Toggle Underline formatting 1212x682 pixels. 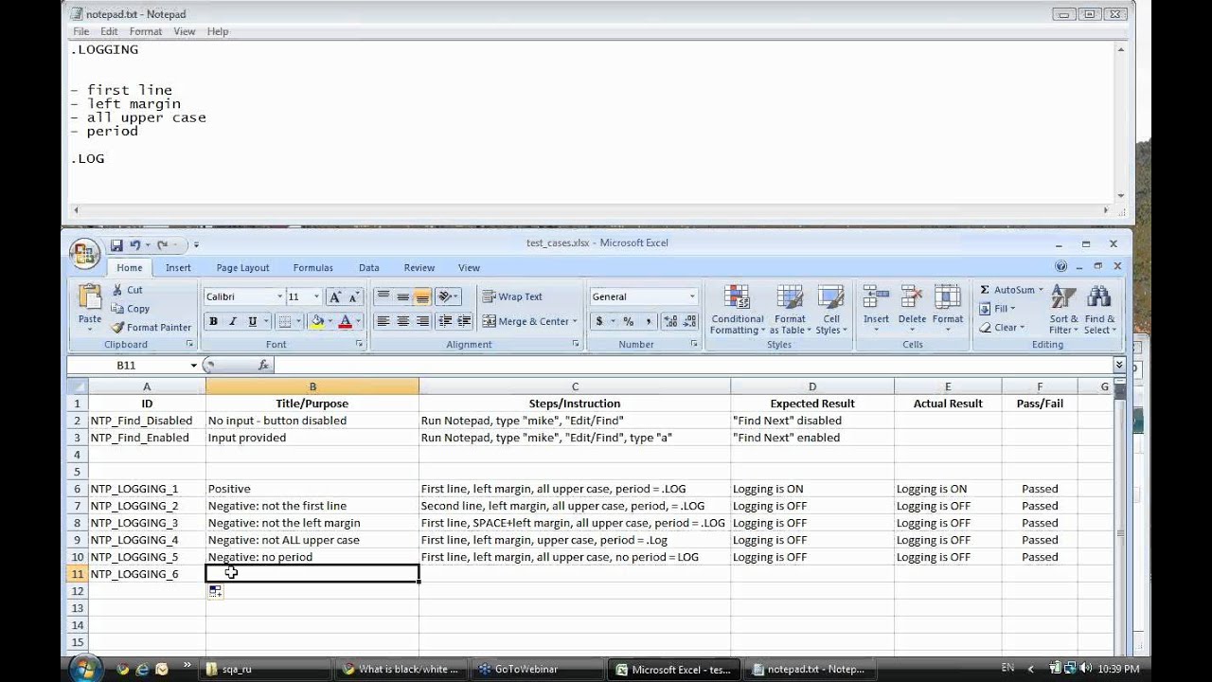(252, 321)
